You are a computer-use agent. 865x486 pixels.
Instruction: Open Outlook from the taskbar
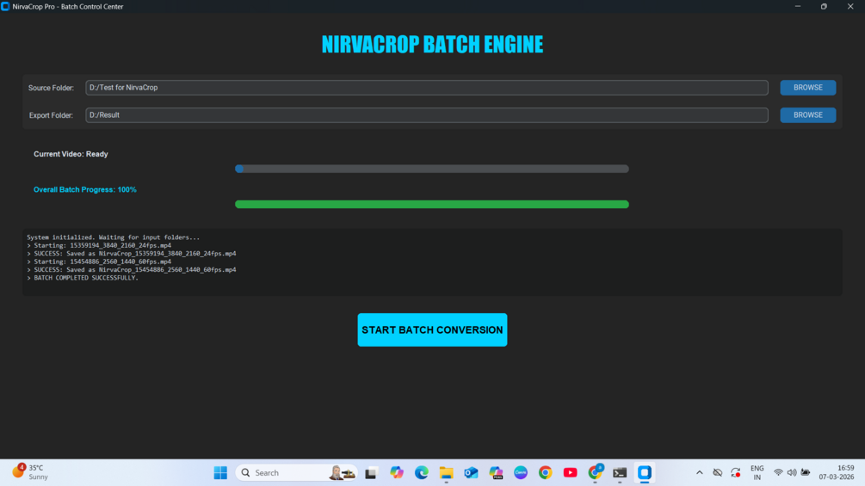(x=471, y=473)
